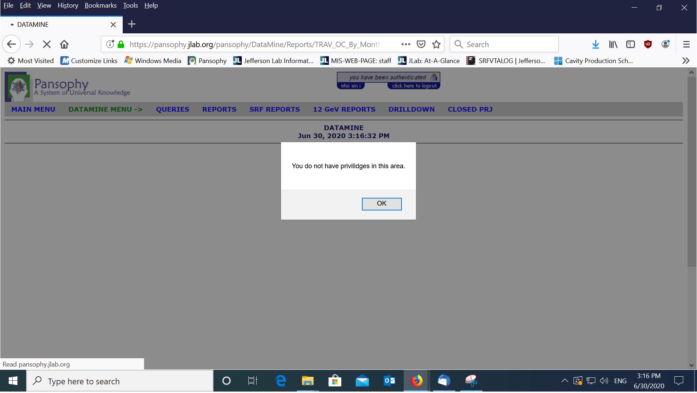Click the SRF REPORTS link
Screen dimensions: 697x393
point(274,109)
